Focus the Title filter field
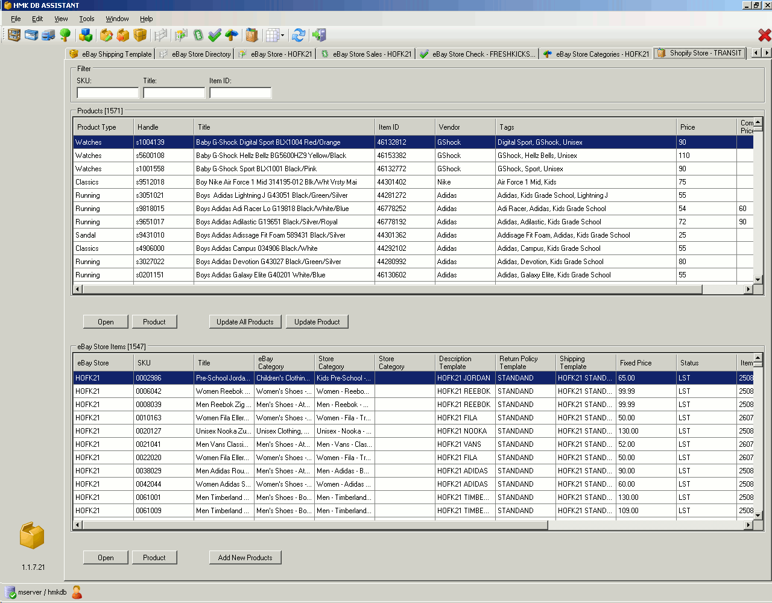 [174, 93]
